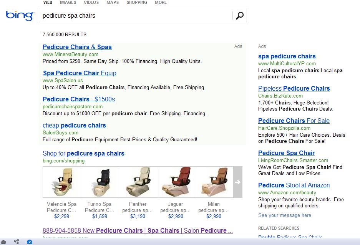
Task: Click the '1,700+ Chairs, Huge Selection!' description
Action: (296, 106)
